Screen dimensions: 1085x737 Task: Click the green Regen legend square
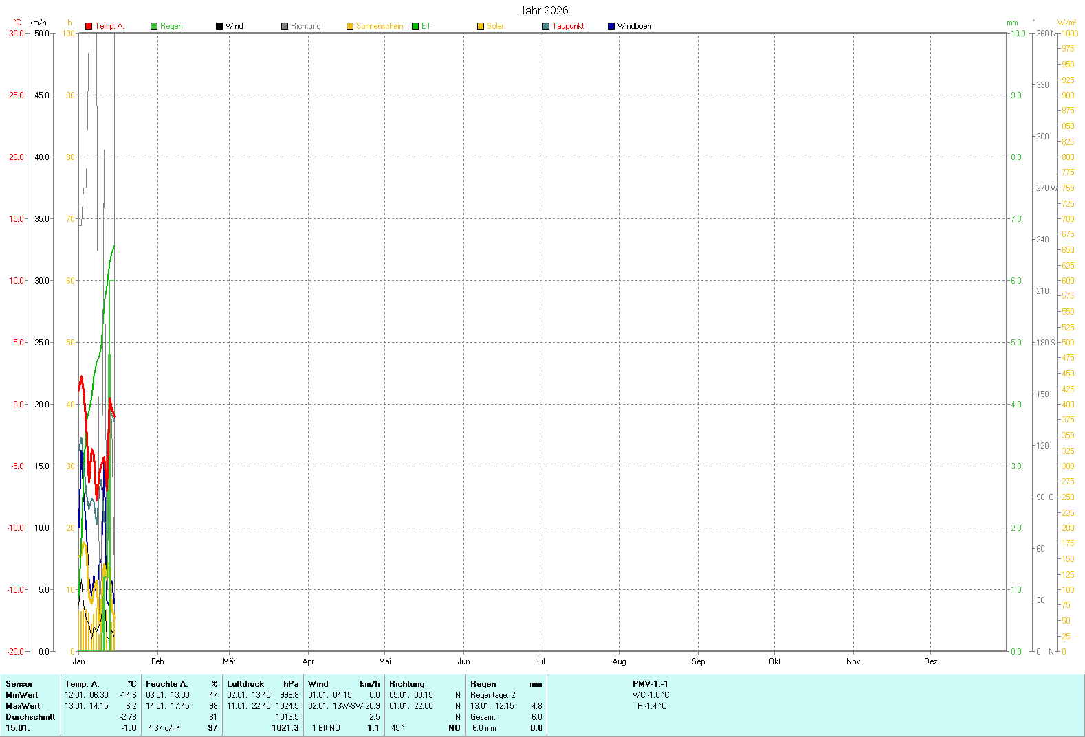pos(154,26)
